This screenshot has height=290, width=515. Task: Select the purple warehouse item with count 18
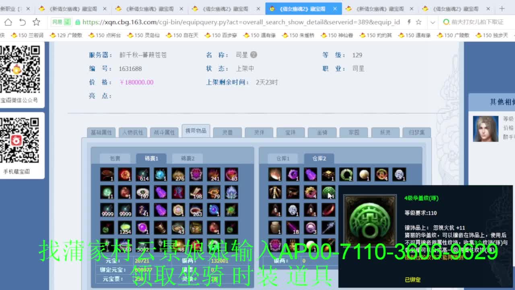[293, 228]
